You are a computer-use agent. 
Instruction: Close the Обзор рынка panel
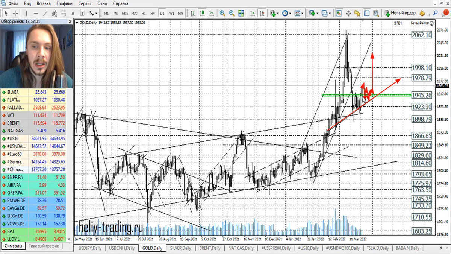pos(70,22)
